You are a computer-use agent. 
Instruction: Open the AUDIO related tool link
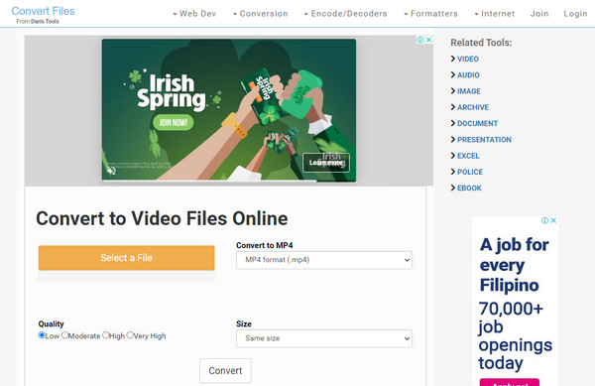[x=468, y=75]
